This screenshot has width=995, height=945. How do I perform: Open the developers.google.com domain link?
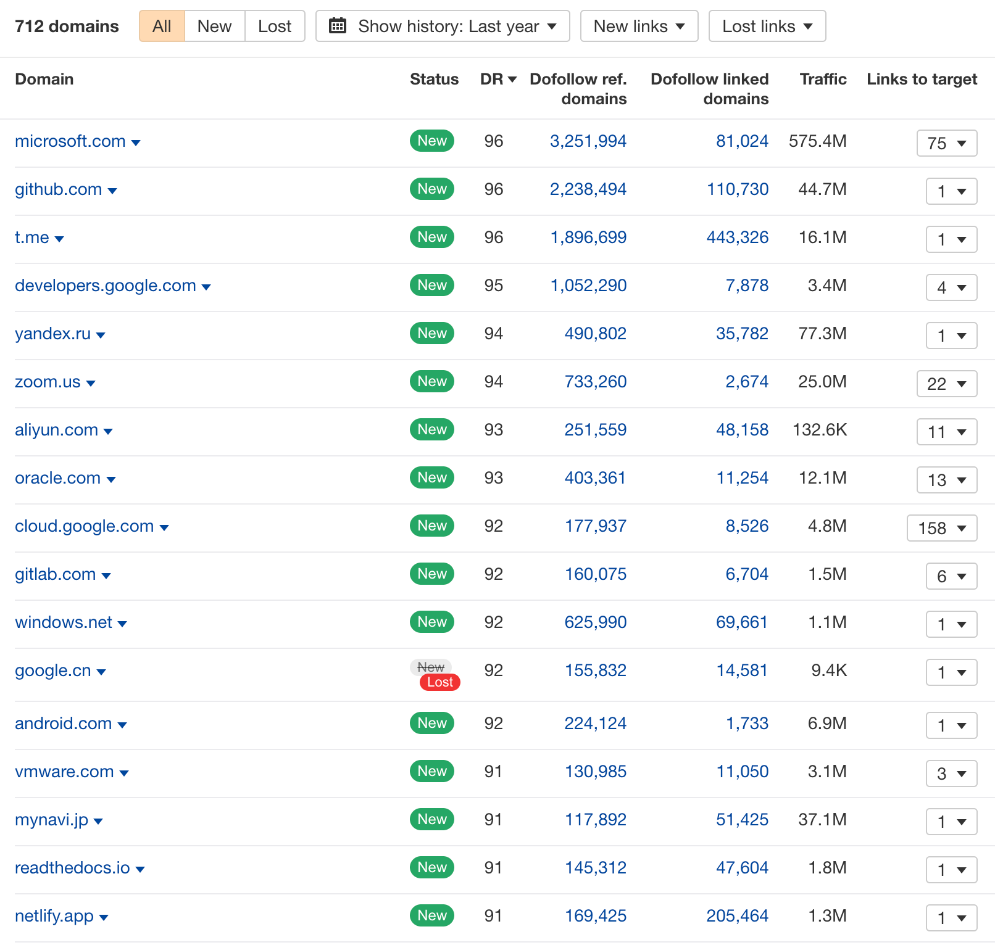point(106,286)
